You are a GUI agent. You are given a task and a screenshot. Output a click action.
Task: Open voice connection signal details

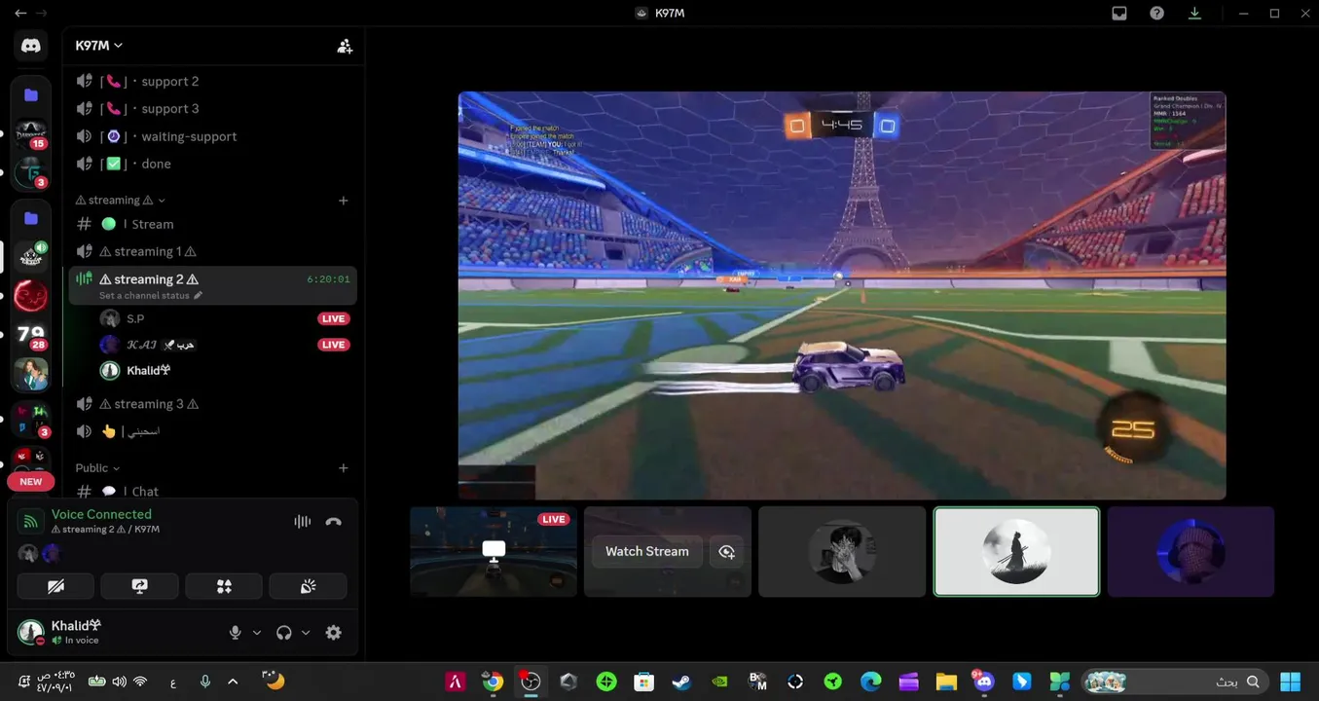click(30, 522)
